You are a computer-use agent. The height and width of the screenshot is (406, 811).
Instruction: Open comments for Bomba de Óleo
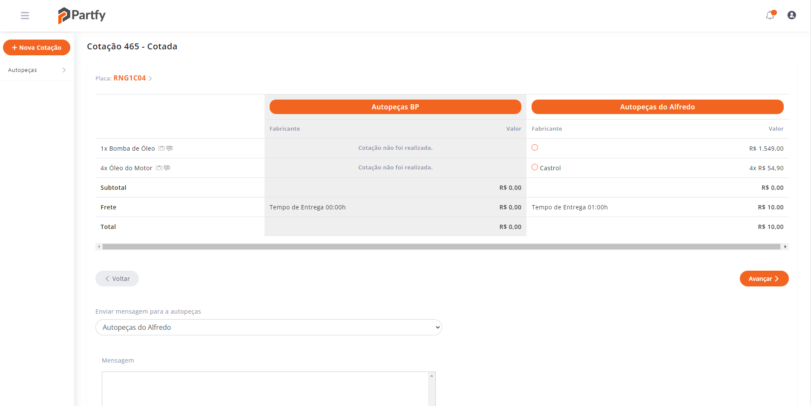pos(170,149)
